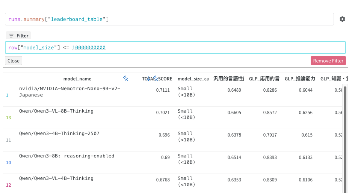Open the TOTAL_SCORE column header menu
The image size is (352, 193).
(157, 79)
